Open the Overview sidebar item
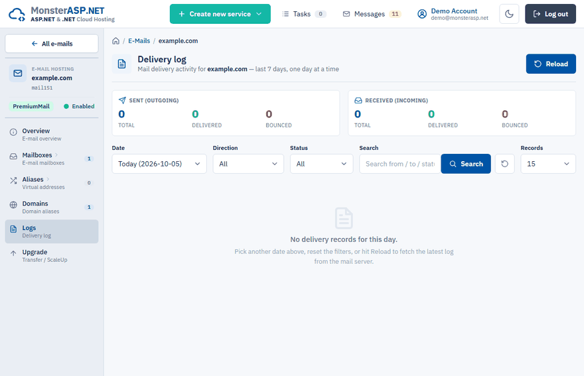This screenshot has width=584, height=376. [x=52, y=135]
